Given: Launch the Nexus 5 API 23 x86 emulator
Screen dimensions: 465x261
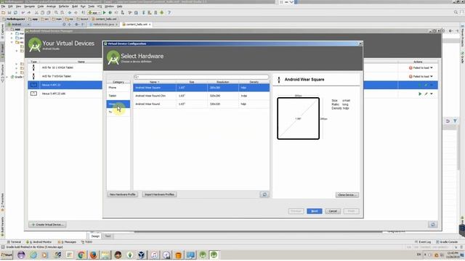Looking at the screenshot, I should click(420, 94).
